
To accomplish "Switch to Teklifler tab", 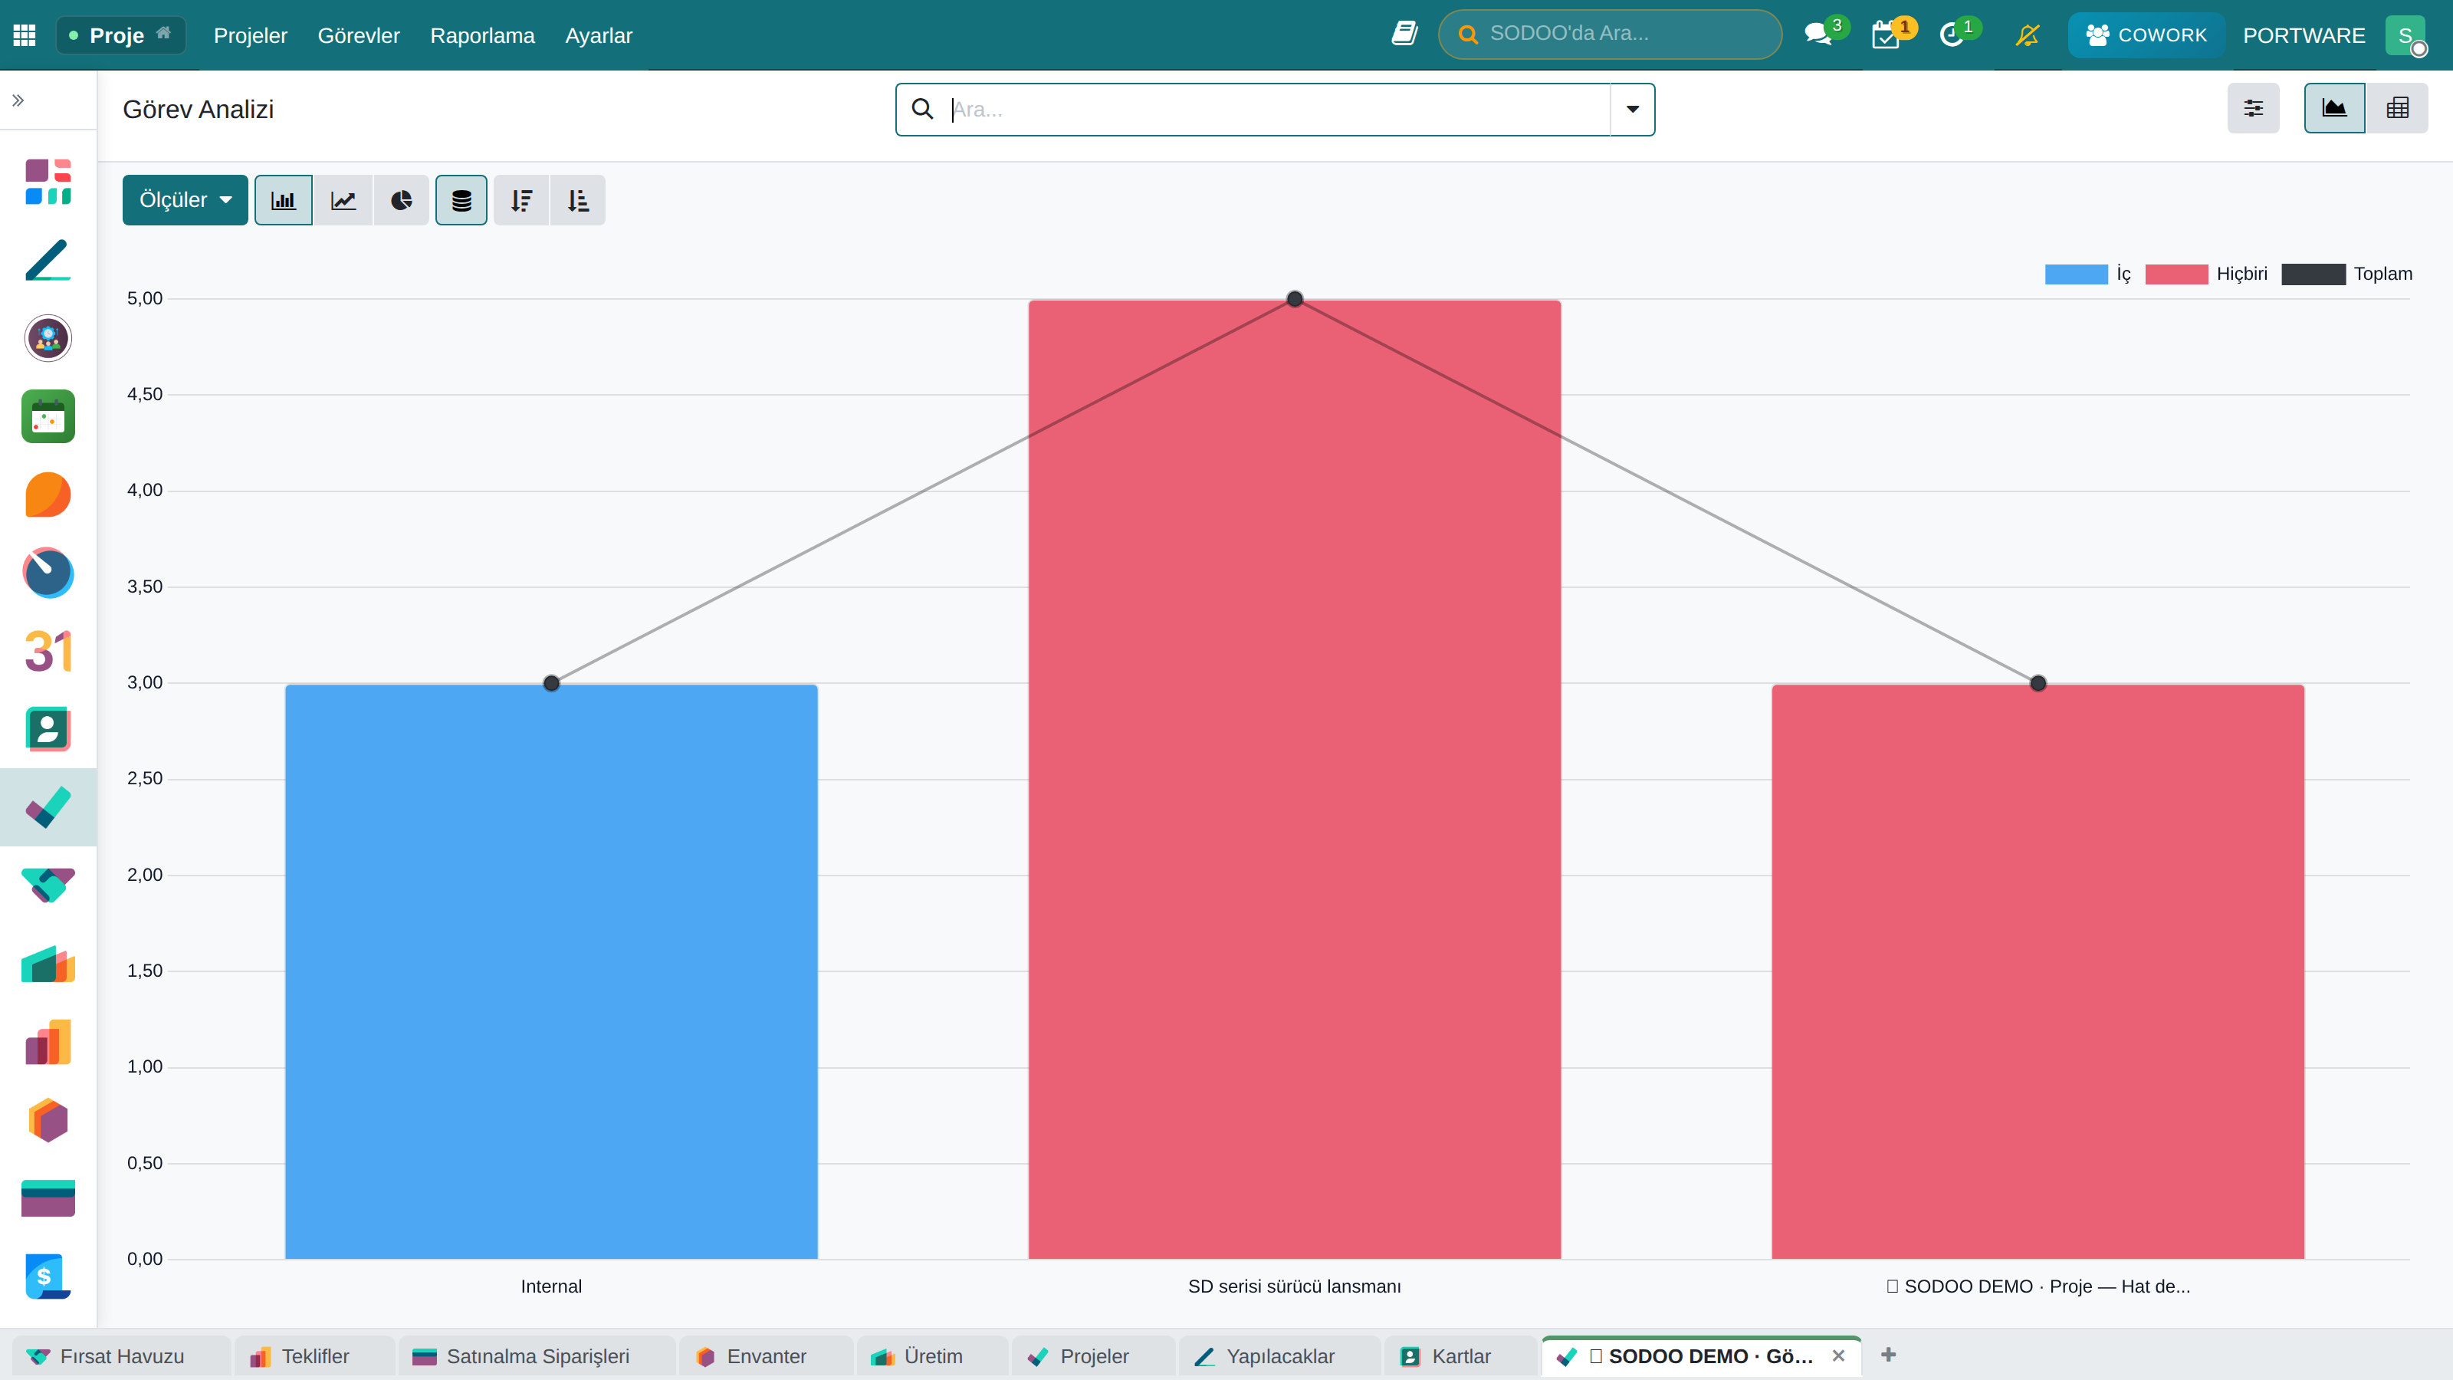I will (x=315, y=1356).
